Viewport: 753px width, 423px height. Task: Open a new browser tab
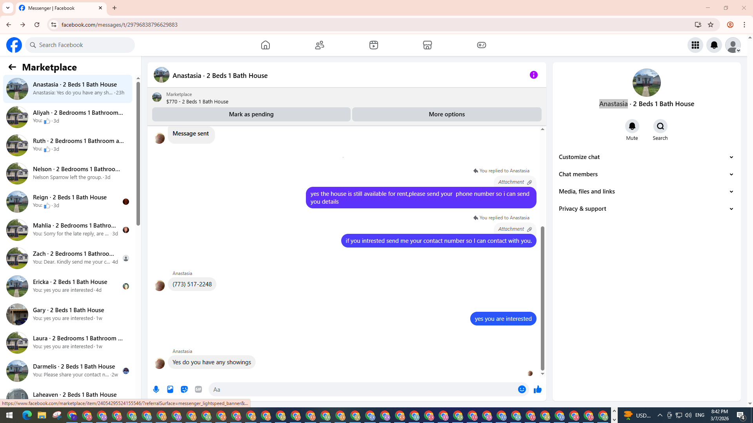[x=115, y=8]
